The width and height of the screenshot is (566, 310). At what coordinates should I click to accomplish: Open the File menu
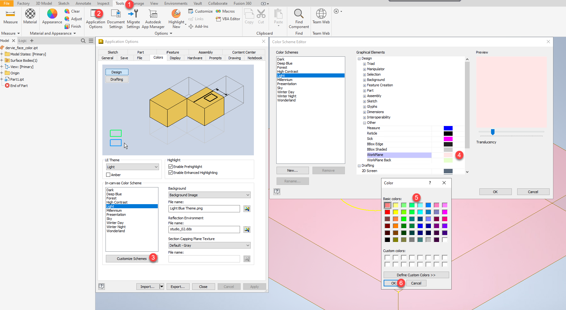[x=7, y=3]
